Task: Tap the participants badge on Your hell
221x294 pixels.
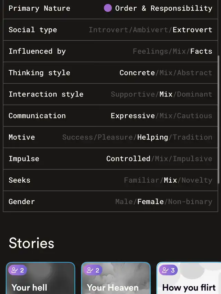Action: (18, 271)
